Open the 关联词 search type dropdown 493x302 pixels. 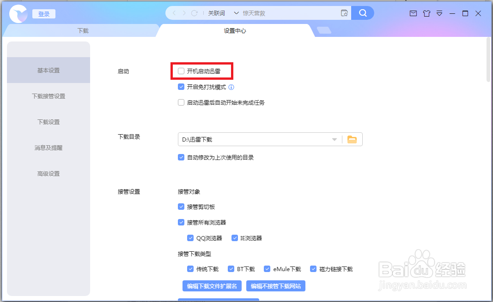pos(223,13)
